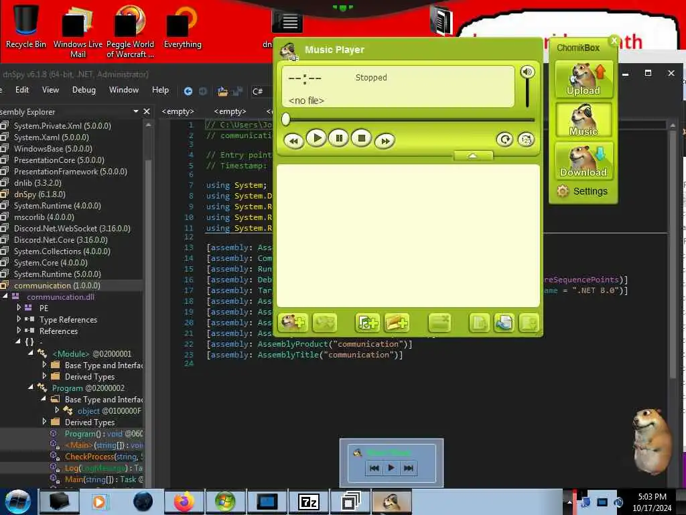Set the volume on the vertical slider
This screenshot has height=515, width=686.
527,93
